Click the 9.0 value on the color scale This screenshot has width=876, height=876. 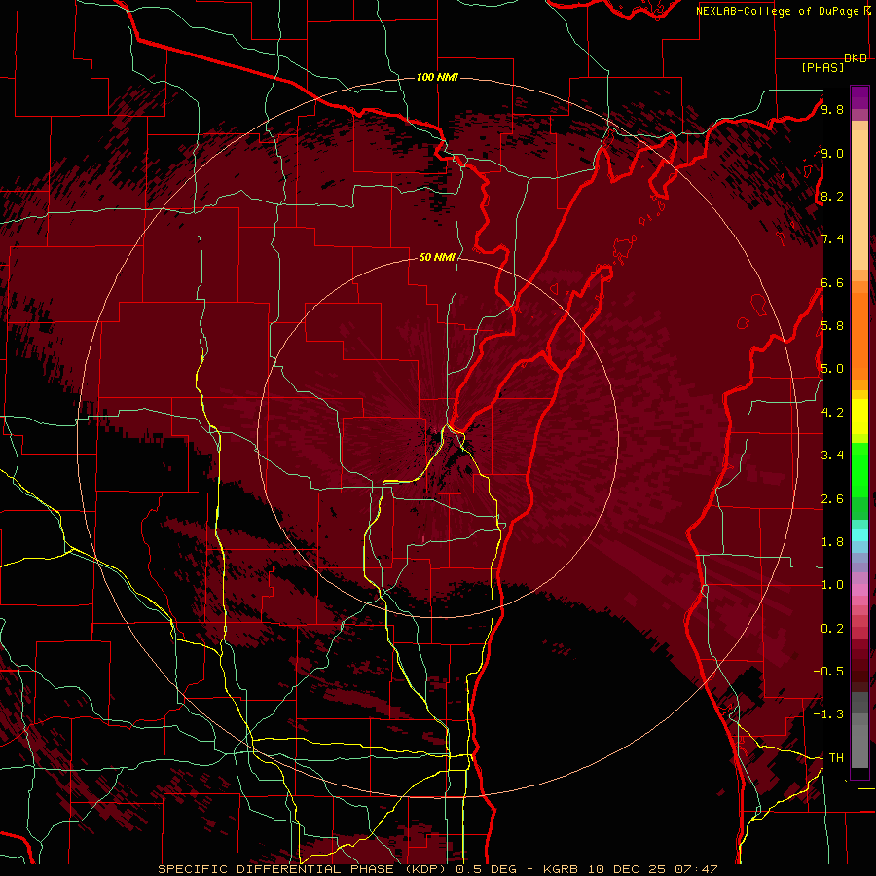click(x=832, y=153)
